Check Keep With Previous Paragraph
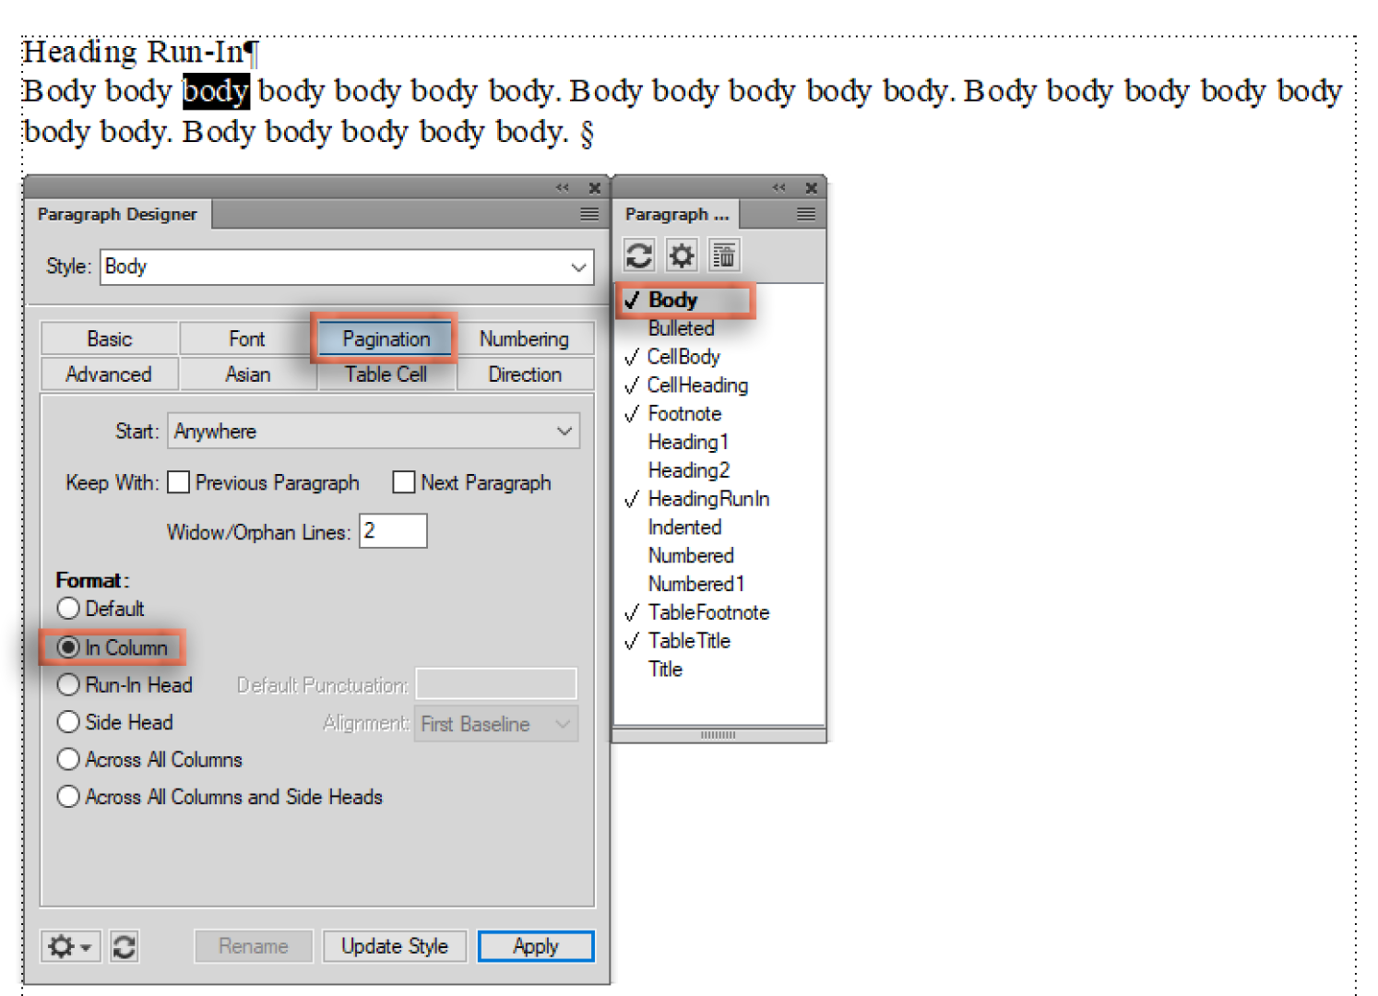Screen dimensions: 1378x996 pyautogui.click(x=179, y=482)
